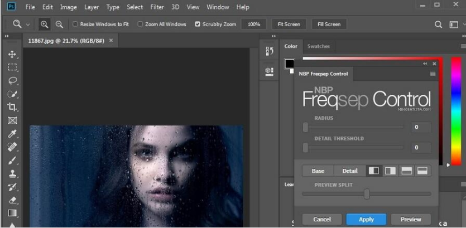The width and height of the screenshot is (466, 228).
Task: Select the Move tool
Action: tap(12, 54)
